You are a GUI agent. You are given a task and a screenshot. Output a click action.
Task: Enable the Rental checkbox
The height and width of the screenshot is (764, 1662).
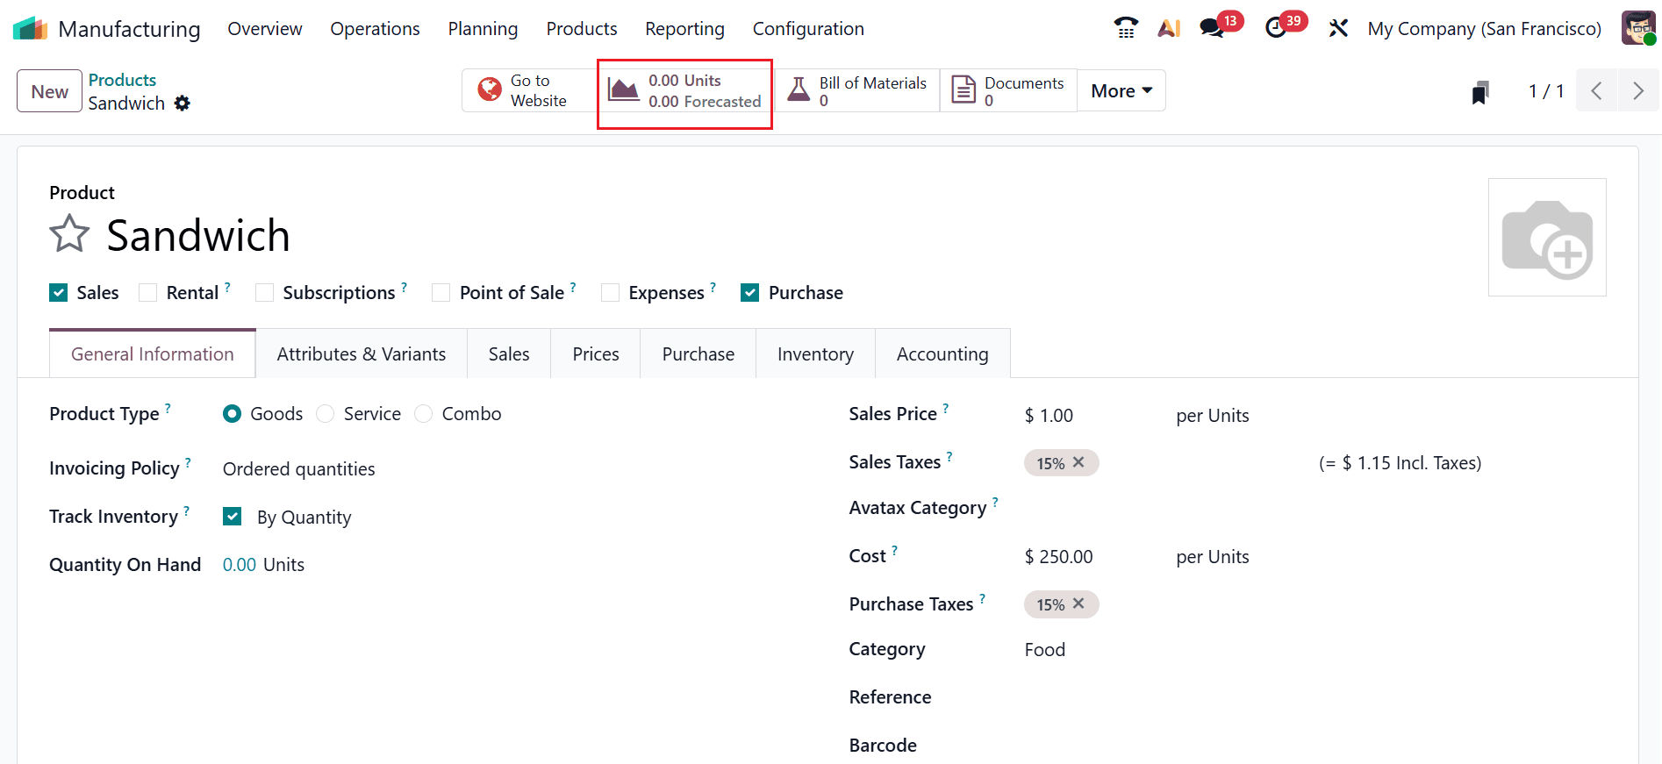click(148, 293)
